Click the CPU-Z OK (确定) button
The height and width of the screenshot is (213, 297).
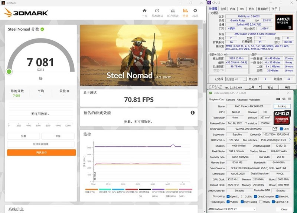[287, 87]
